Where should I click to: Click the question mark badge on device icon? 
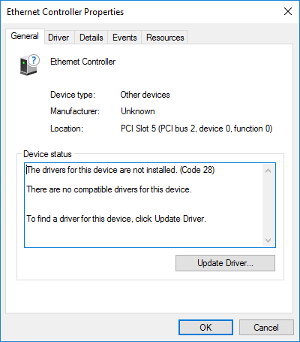tap(34, 60)
